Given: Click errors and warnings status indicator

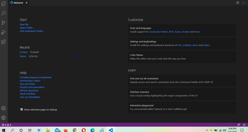Looking at the screenshot, I should click(x=6, y=125).
